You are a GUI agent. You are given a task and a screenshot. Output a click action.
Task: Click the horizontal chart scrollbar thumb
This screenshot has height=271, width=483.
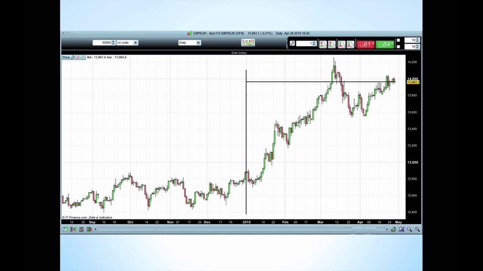[365, 229]
